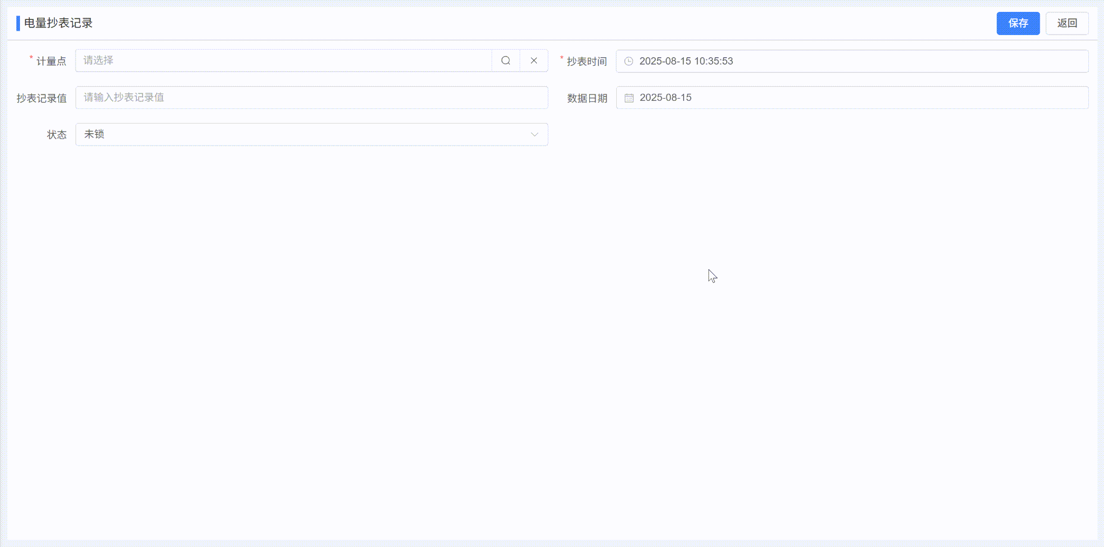The height and width of the screenshot is (547, 1104).
Task: Click the 数据日期 field label
Action: [x=587, y=98]
